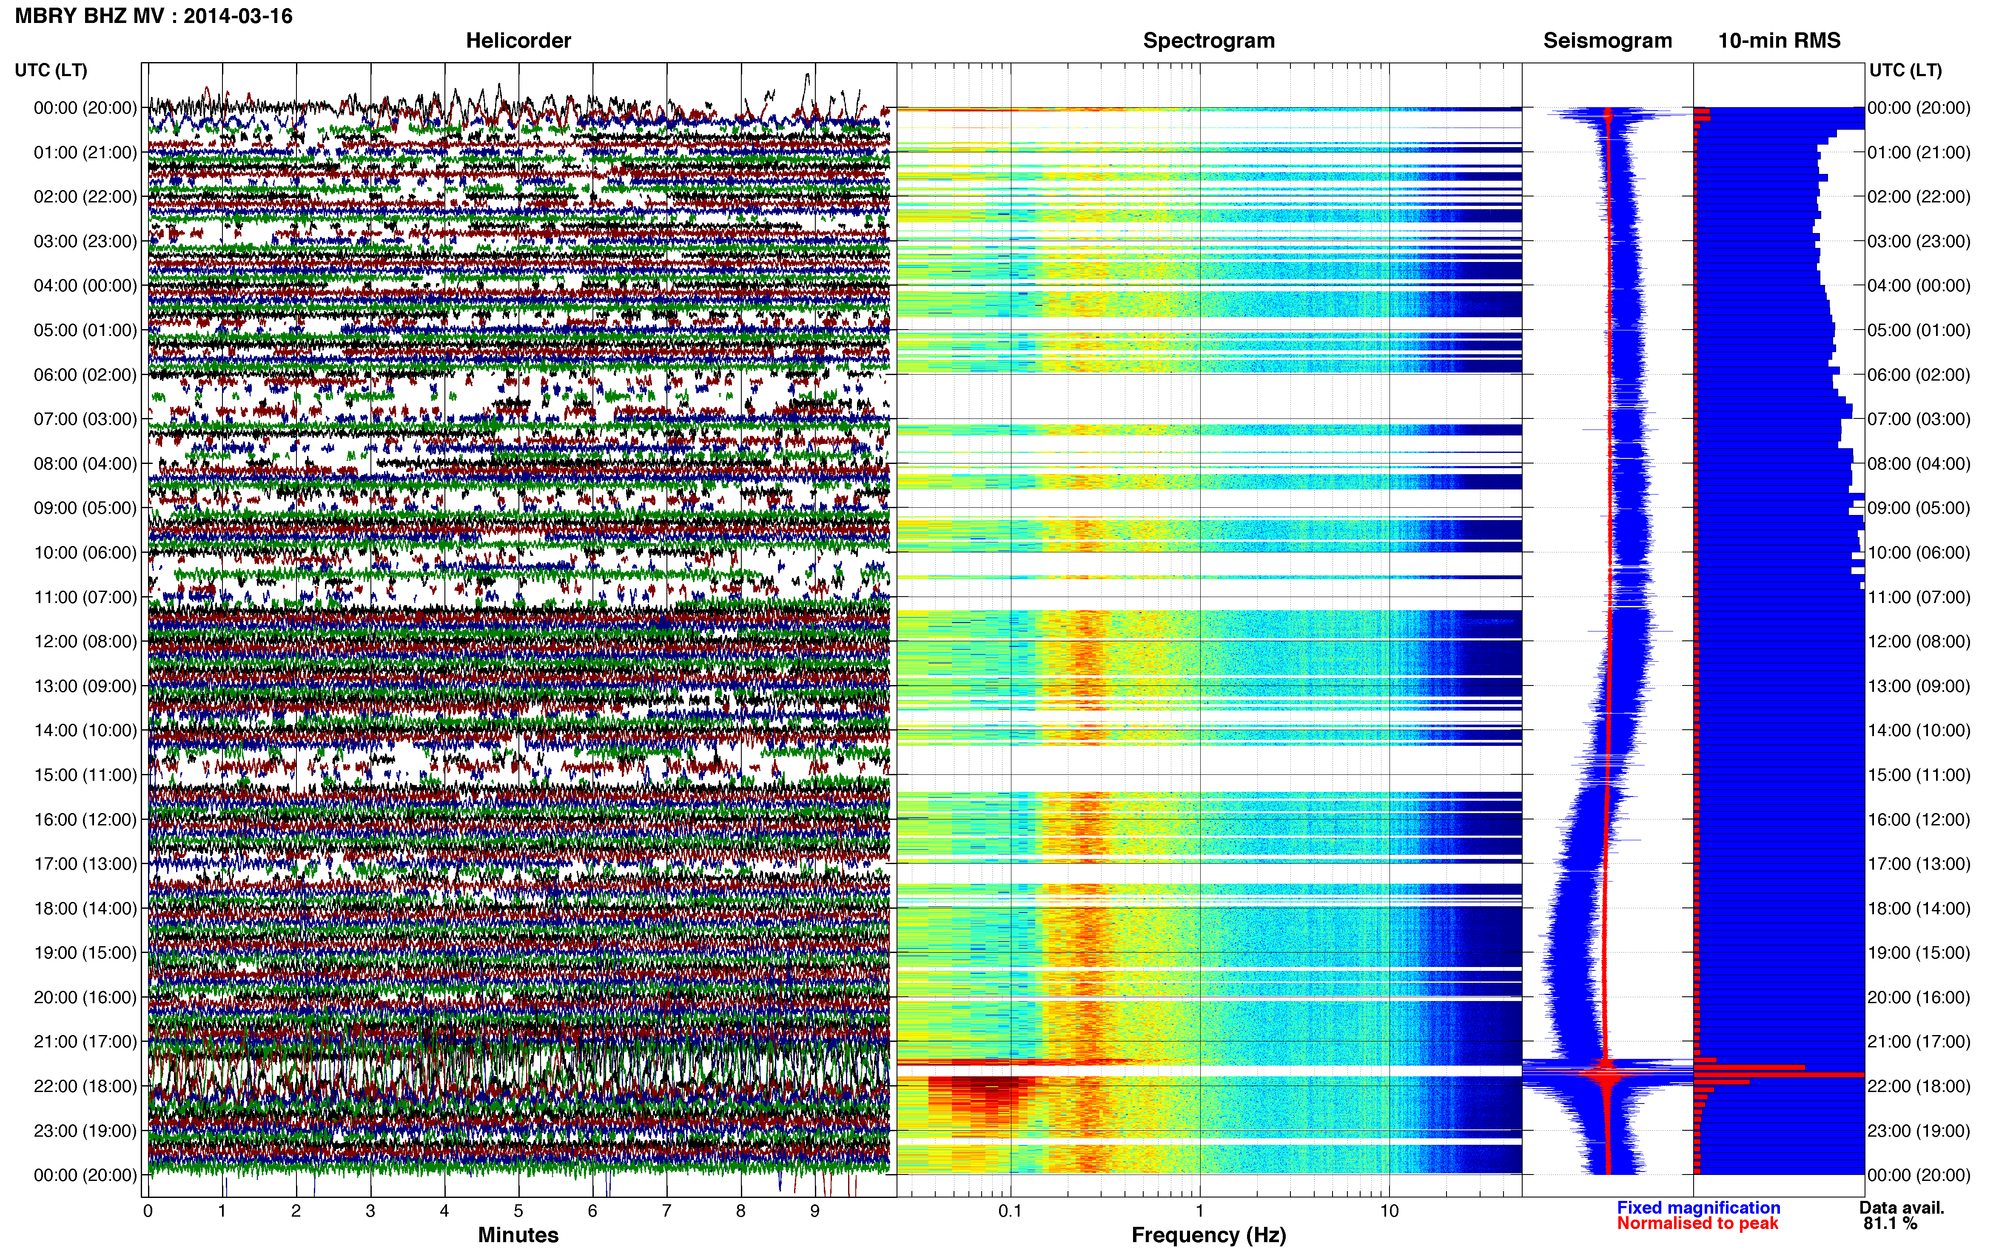This screenshot has height=1260, width=2016.
Task: Click the '81.1 %' data availability value
Action: pos(1891,1223)
